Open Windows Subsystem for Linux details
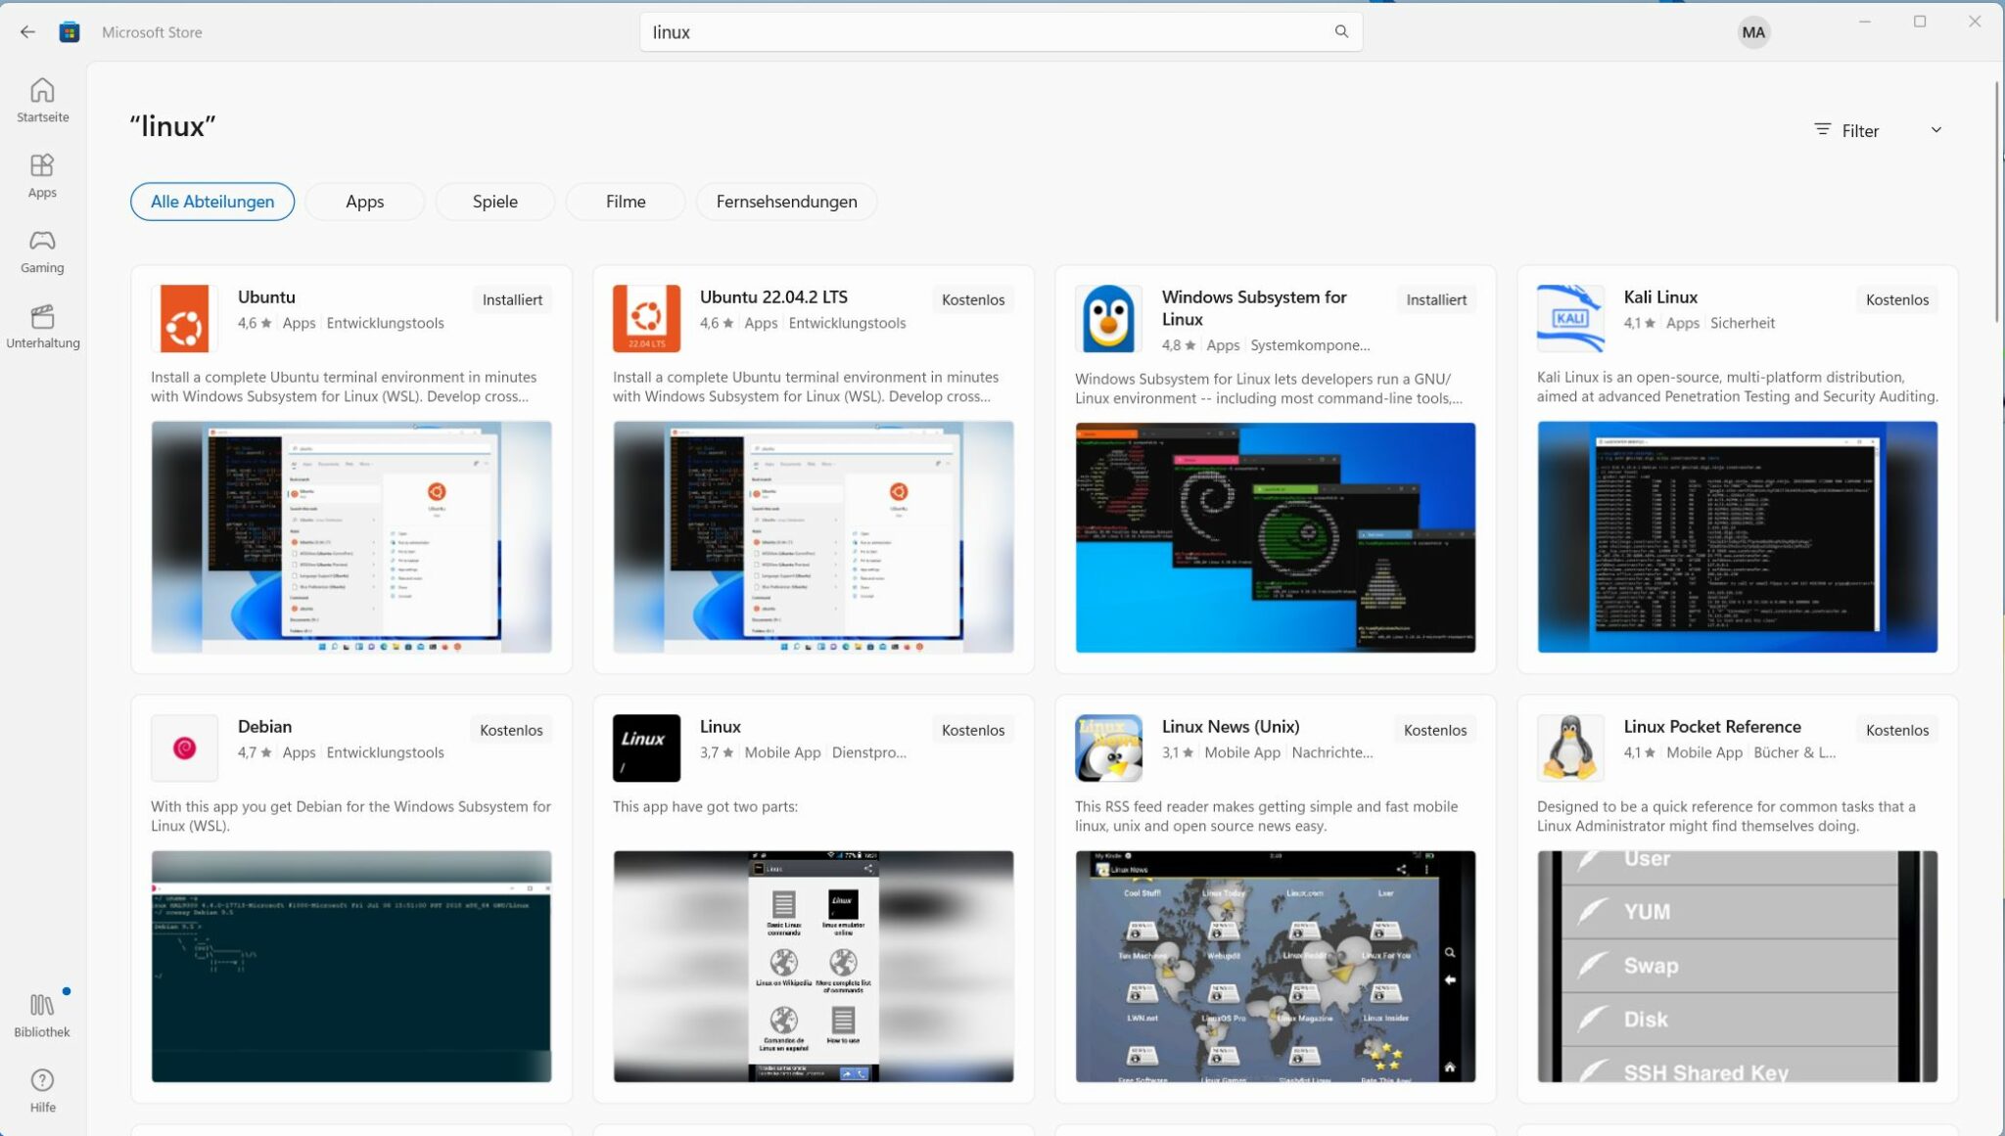This screenshot has height=1136, width=2005. coord(1254,307)
